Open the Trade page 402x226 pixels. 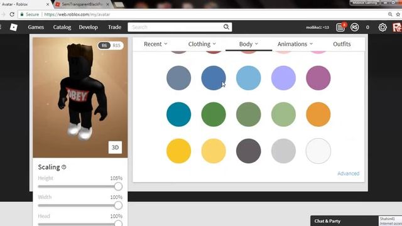click(x=114, y=27)
